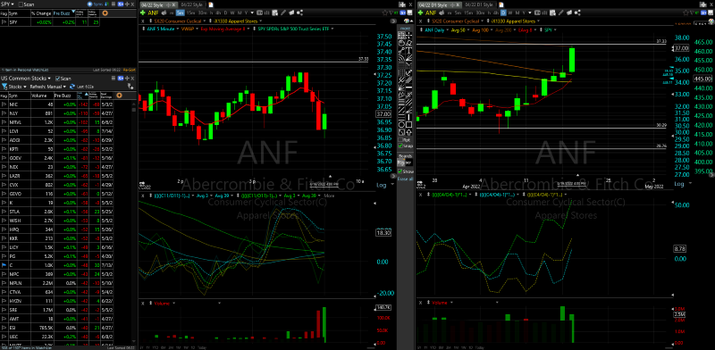Image resolution: width=715 pixels, height=350 pixels.
Task: Flag the MRVL row in the watchlist
Action: (x=4, y=121)
